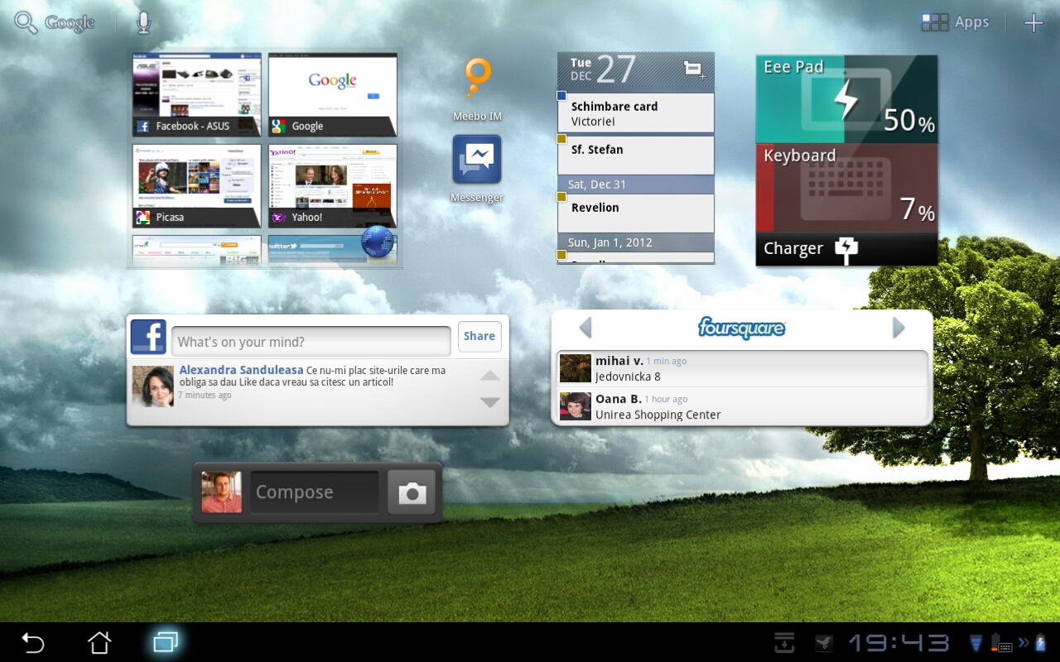
Task: Go to next foursquare page arrow
Action: pos(899,329)
